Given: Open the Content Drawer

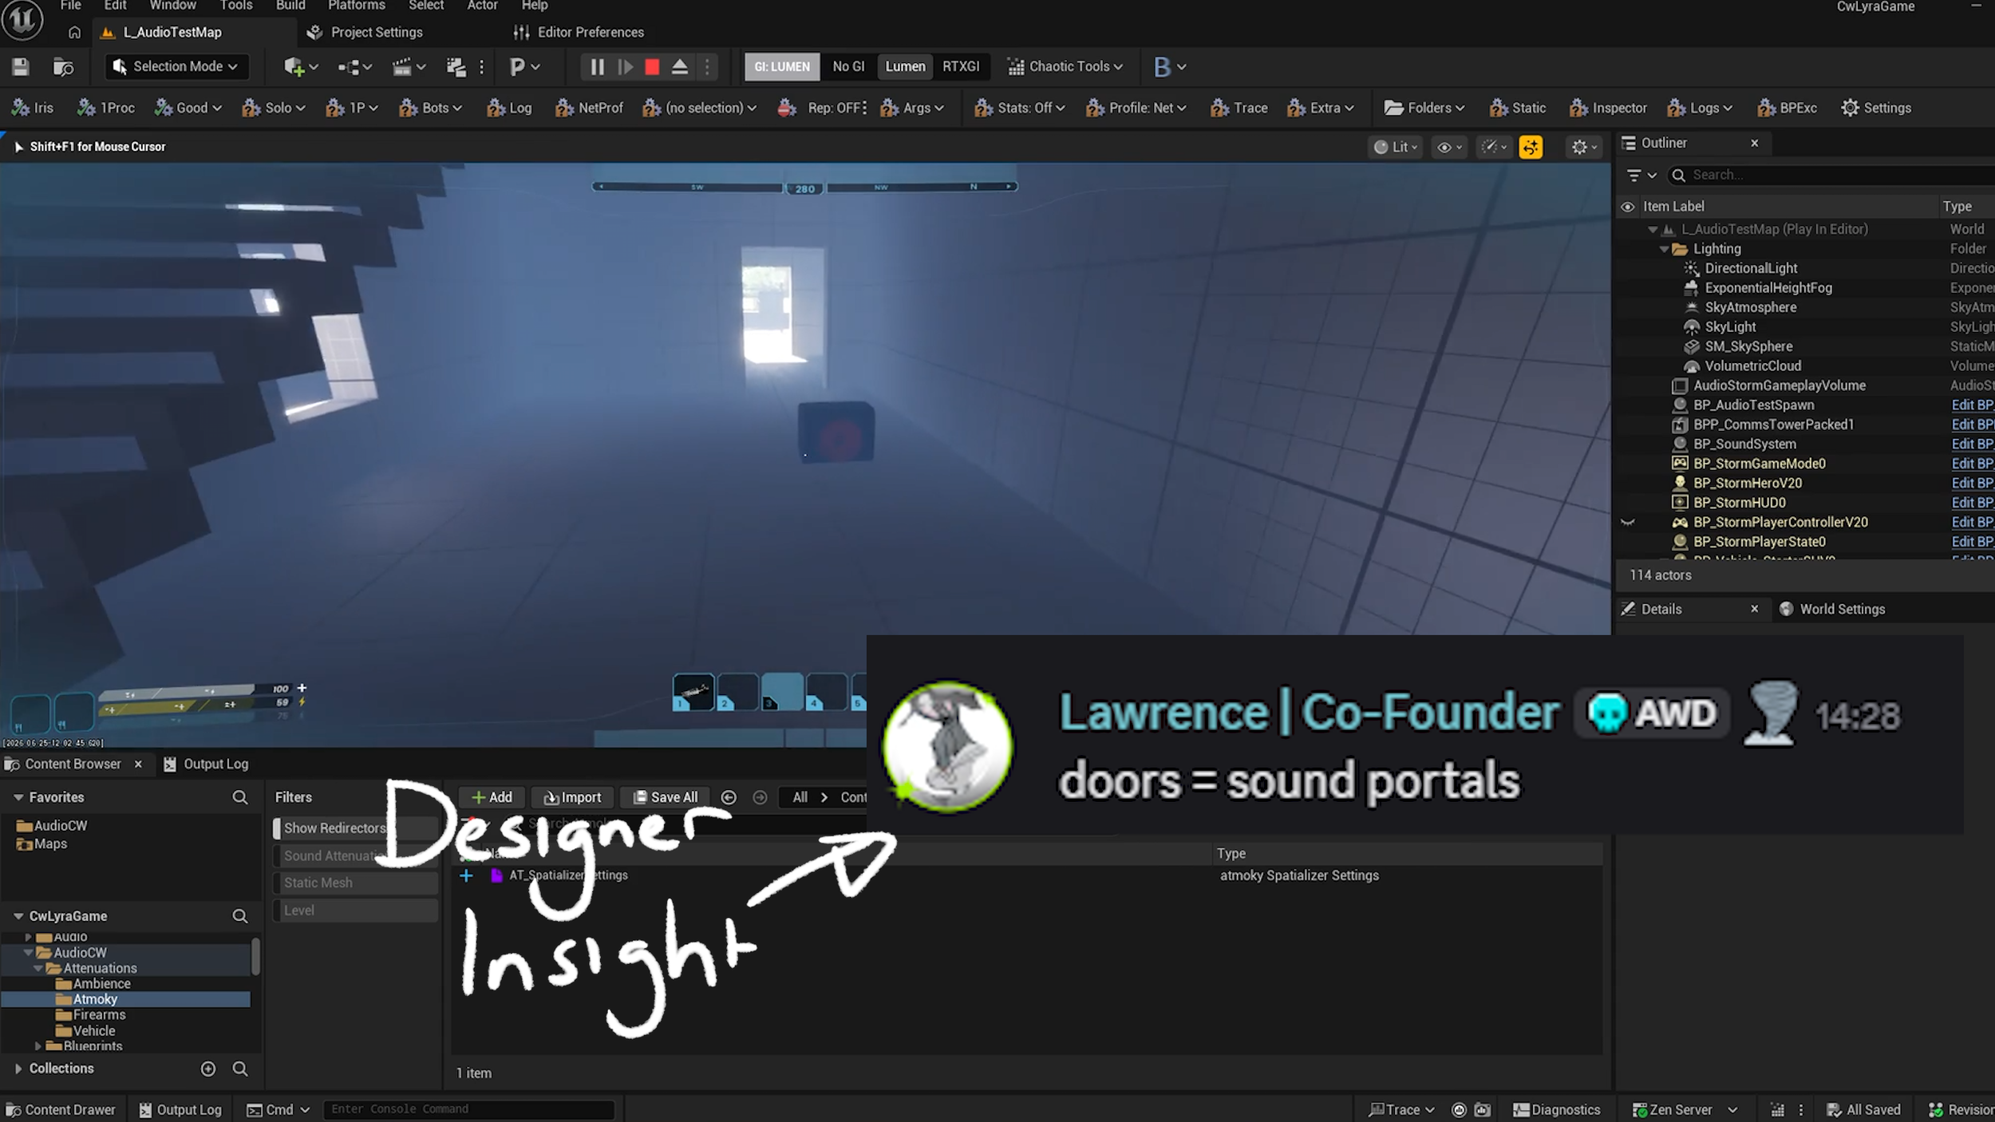Looking at the screenshot, I should [61, 1110].
